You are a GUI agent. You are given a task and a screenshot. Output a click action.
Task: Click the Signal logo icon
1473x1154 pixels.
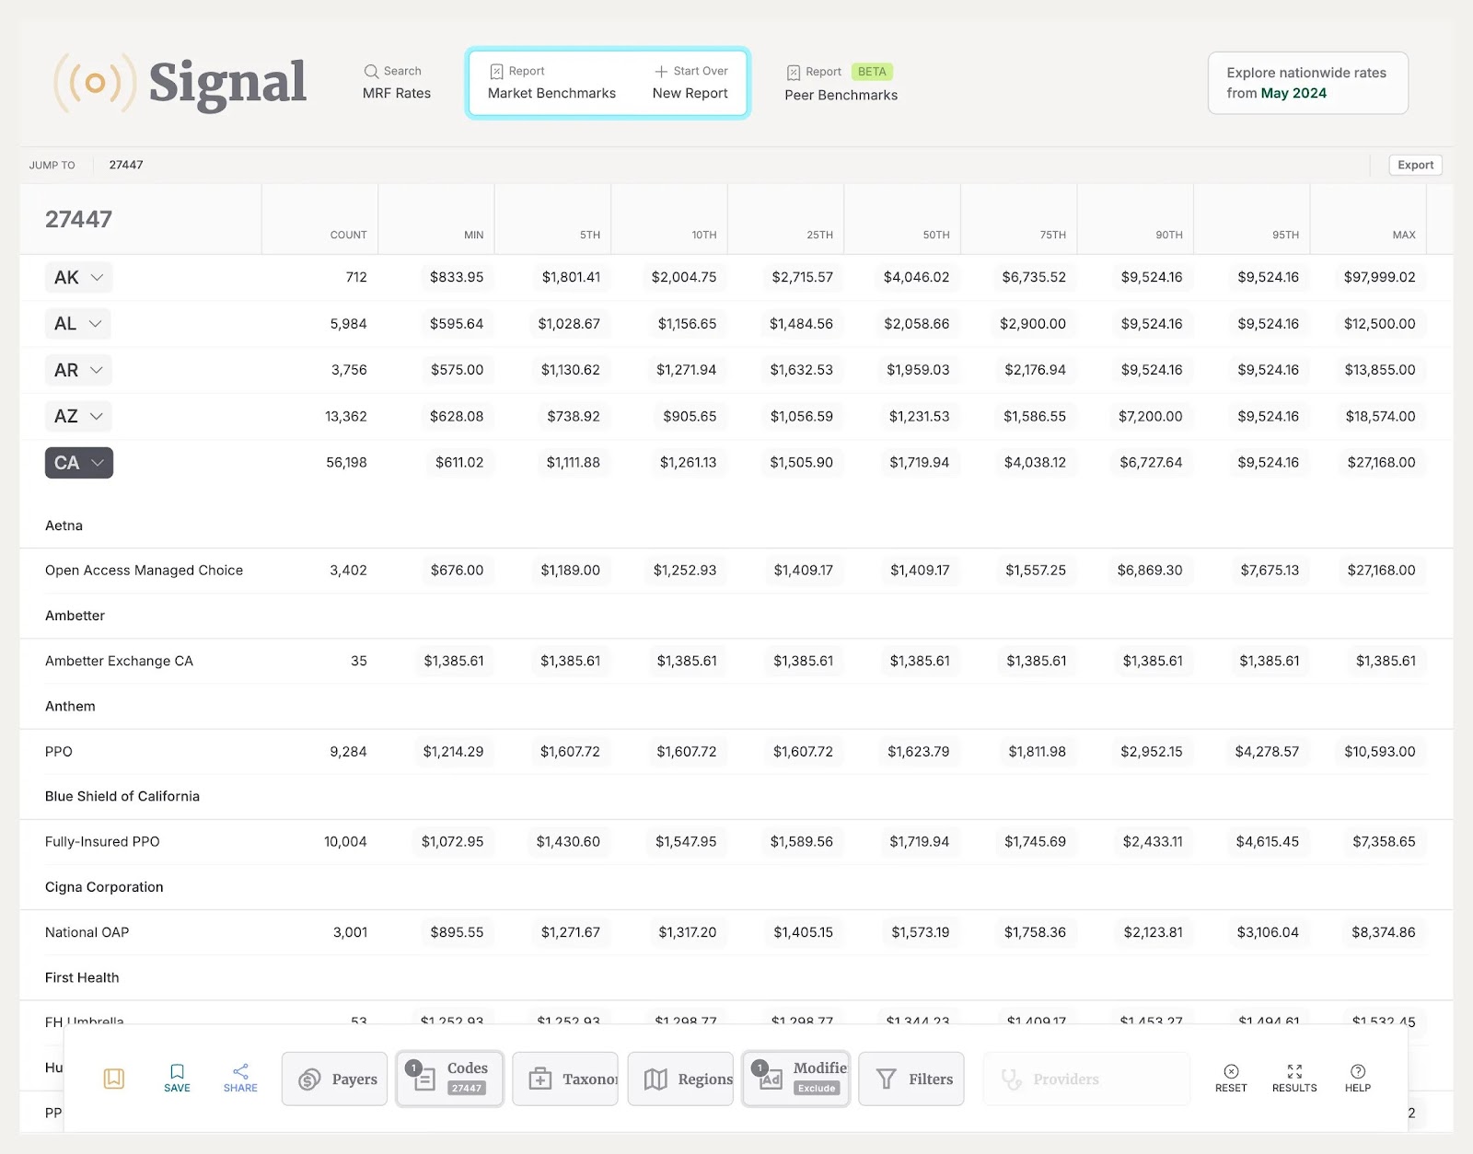click(x=95, y=83)
